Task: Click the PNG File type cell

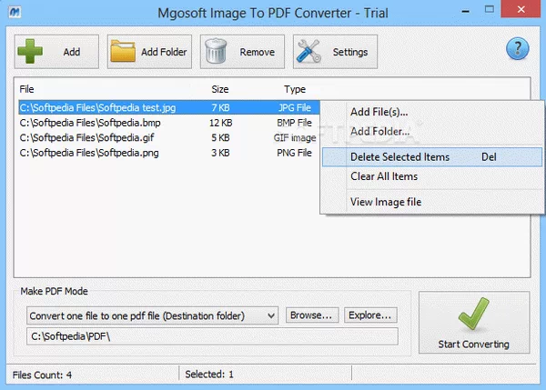Action: pos(294,153)
